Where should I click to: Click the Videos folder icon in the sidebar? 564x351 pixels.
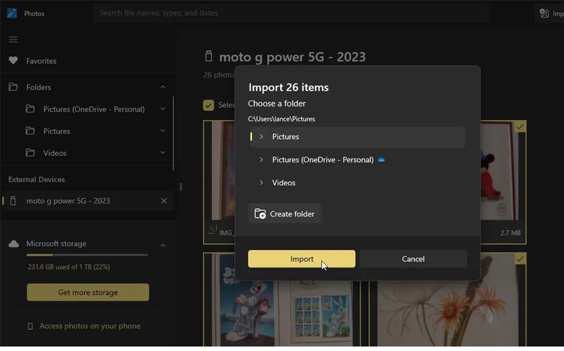pyautogui.click(x=30, y=153)
